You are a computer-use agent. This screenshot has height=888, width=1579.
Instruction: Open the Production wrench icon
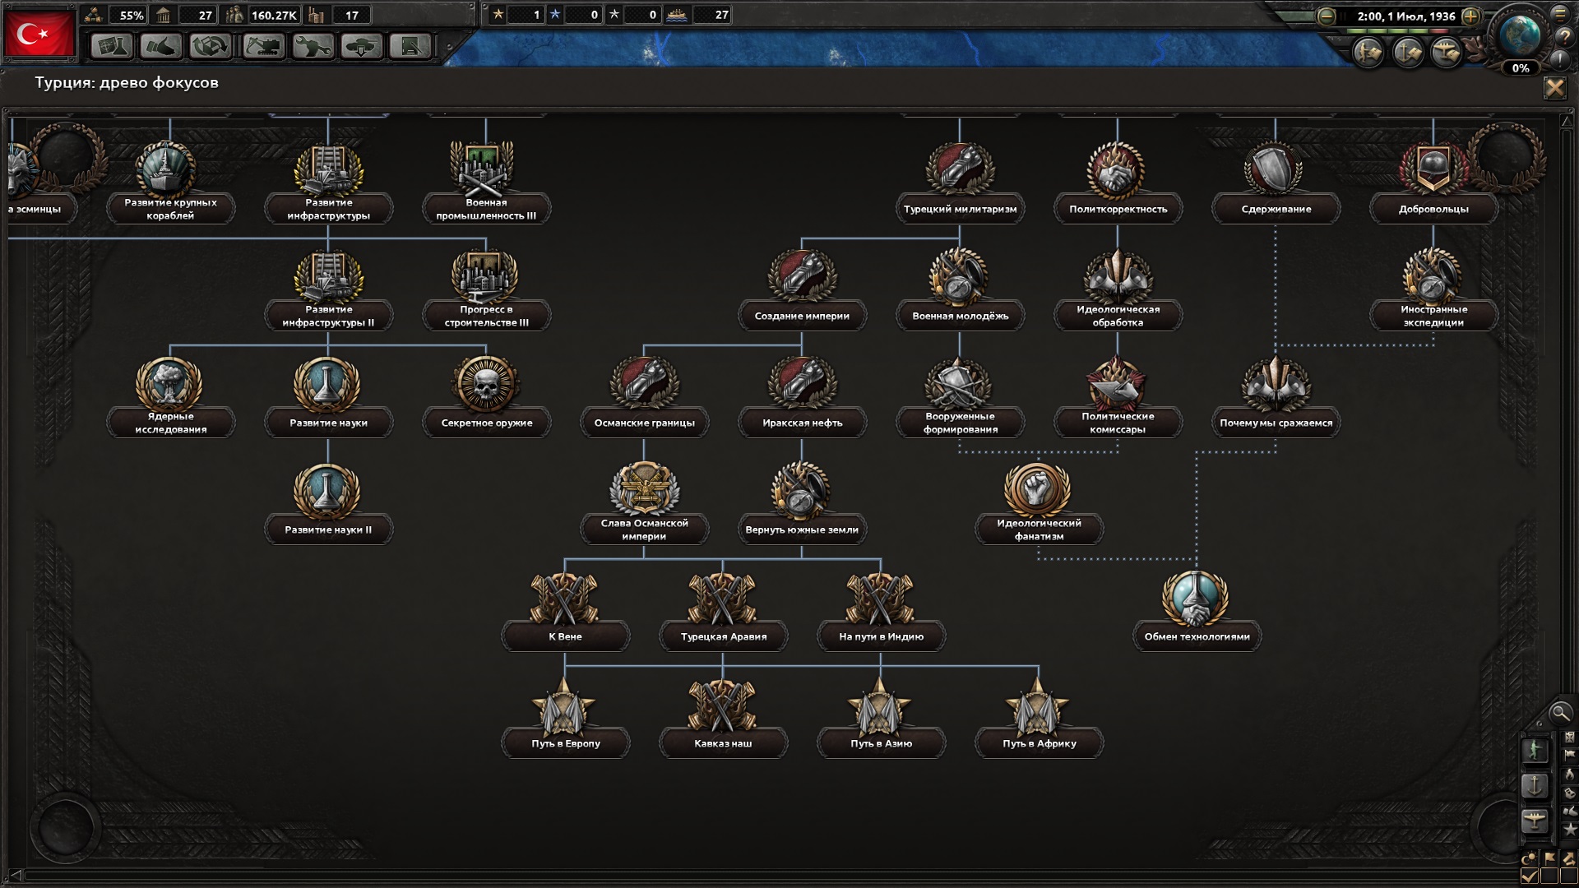(312, 46)
